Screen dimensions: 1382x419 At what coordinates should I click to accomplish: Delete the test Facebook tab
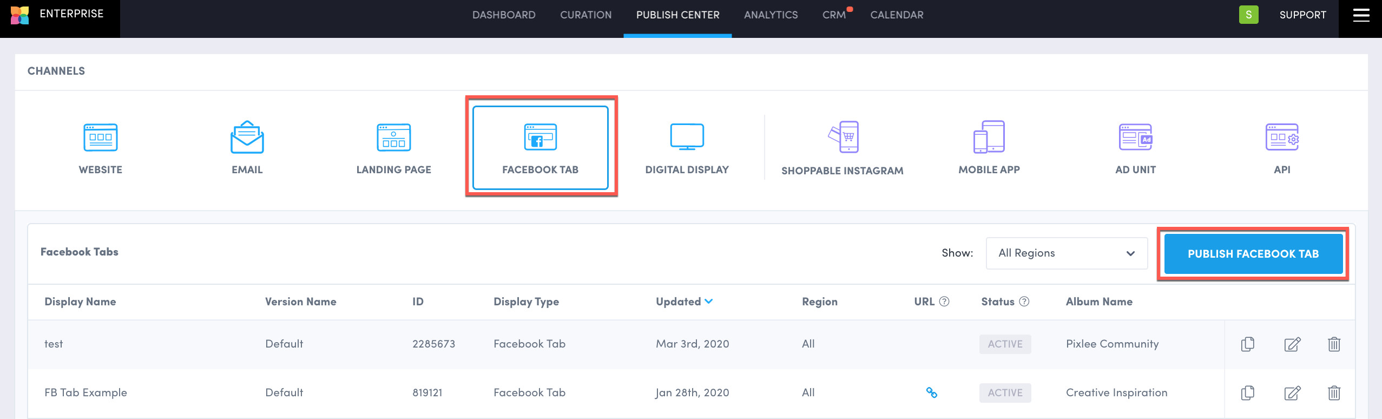click(1334, 344)
